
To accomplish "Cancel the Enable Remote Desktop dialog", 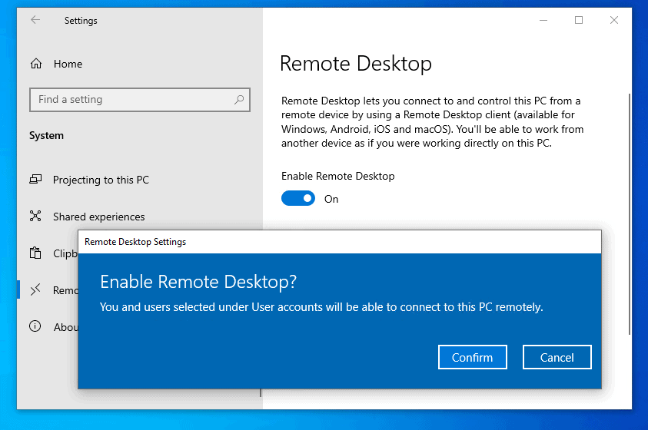I will click(x=557, y=357).
